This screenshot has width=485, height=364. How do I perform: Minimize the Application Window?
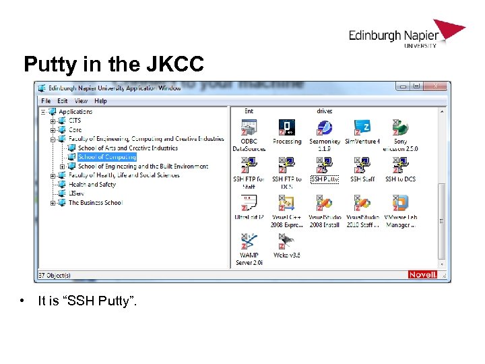coord(403,86)
